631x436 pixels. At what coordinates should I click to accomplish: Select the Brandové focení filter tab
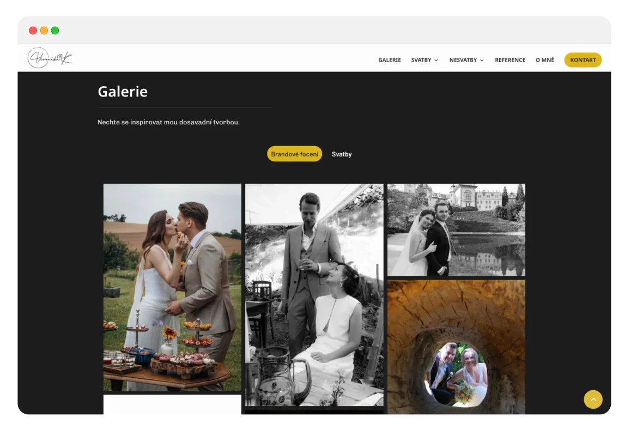point(294,154)
